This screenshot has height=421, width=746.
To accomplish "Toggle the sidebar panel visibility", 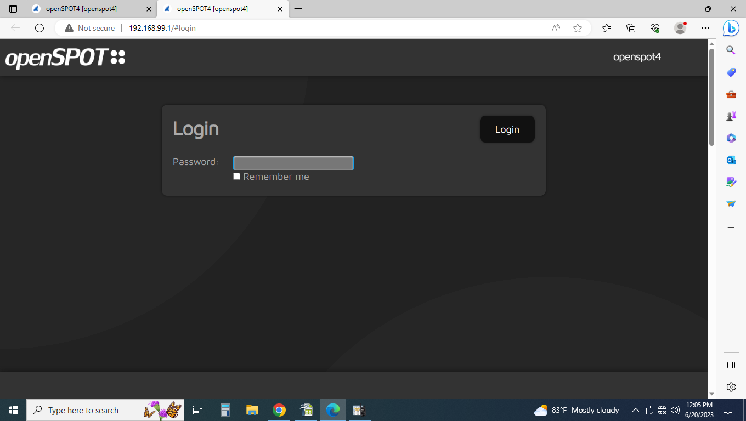I will pyautogui.click(x=731, y=365).
